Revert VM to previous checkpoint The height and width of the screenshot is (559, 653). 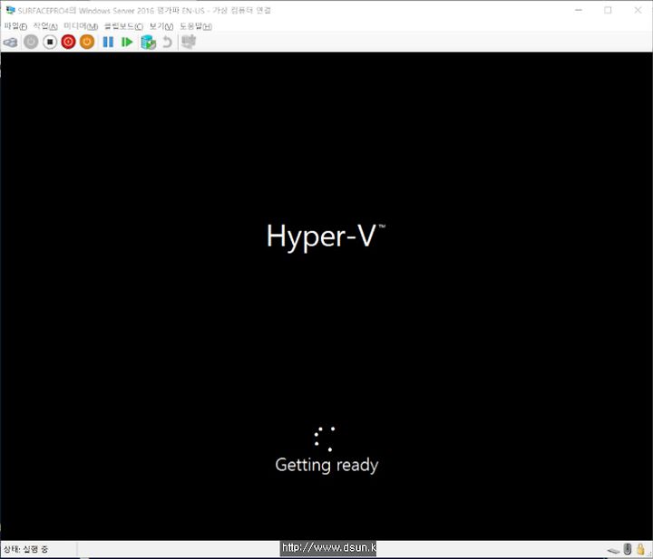(167, 42)
